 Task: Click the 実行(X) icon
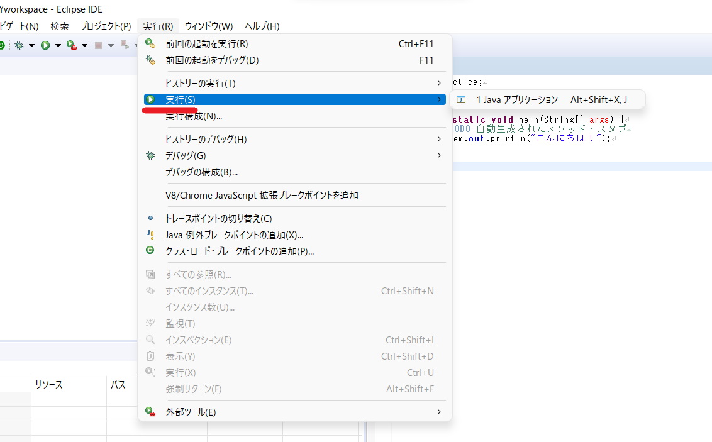[150, 372]
